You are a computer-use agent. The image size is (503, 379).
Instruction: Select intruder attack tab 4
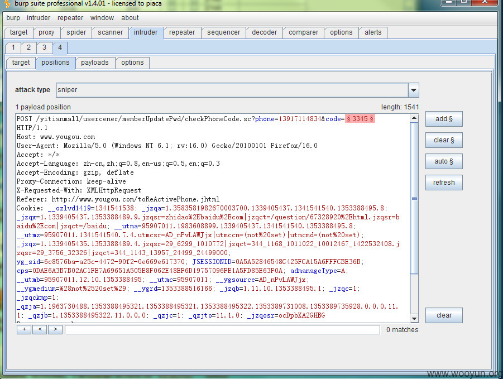60,47
